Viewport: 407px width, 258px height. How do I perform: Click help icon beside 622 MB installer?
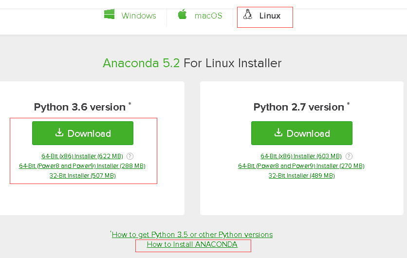(130, 156)
